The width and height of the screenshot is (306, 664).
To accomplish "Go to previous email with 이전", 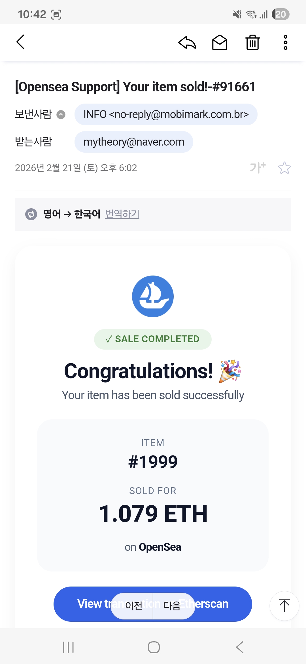I will click(x=133, y=606).
